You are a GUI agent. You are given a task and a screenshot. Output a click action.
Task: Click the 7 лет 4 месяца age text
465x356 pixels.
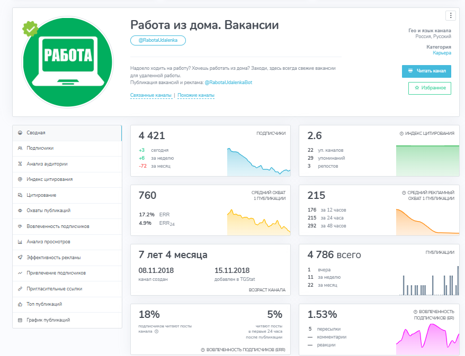pyautogui.click(x=173, y=255)
